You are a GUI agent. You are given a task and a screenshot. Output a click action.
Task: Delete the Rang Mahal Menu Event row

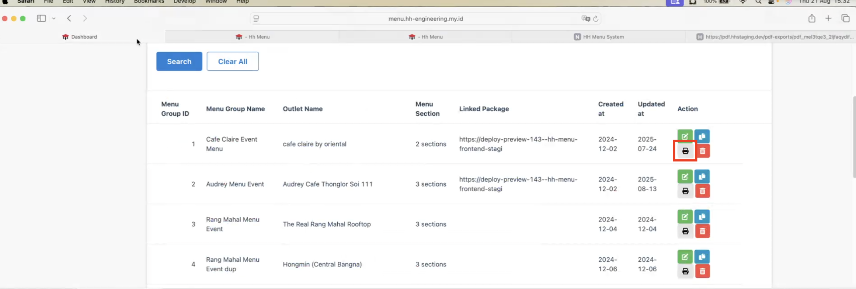click(x=702, y=231)
